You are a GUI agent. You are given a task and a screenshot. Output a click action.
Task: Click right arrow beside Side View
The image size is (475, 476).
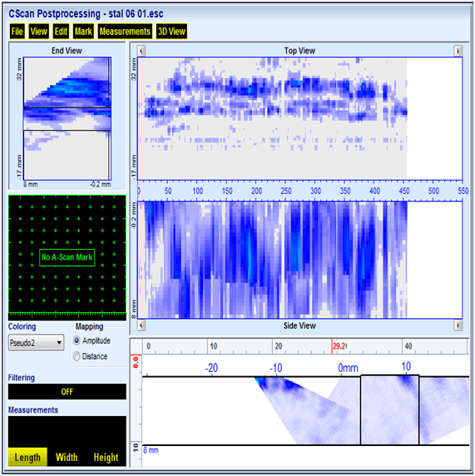click(x=458, y=325)
